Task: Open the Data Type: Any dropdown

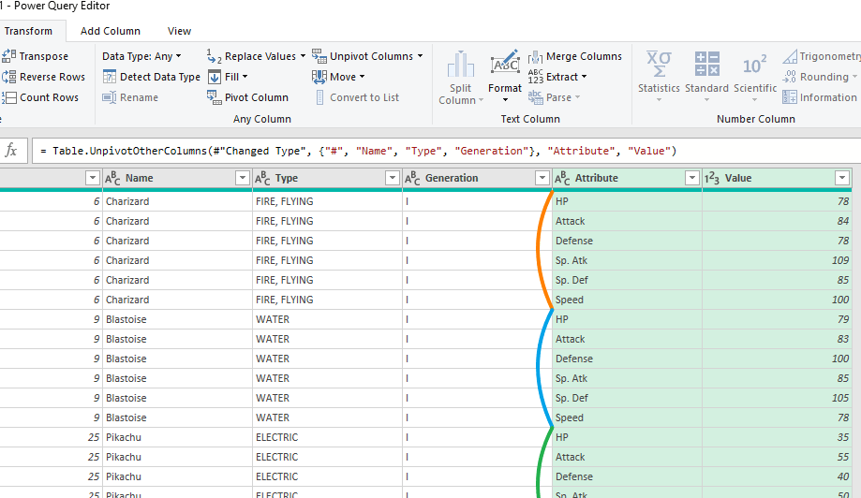Action: pos(141,56)
